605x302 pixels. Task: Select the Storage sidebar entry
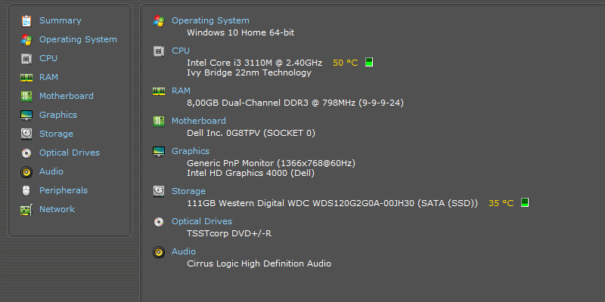(x=56, y=134)
